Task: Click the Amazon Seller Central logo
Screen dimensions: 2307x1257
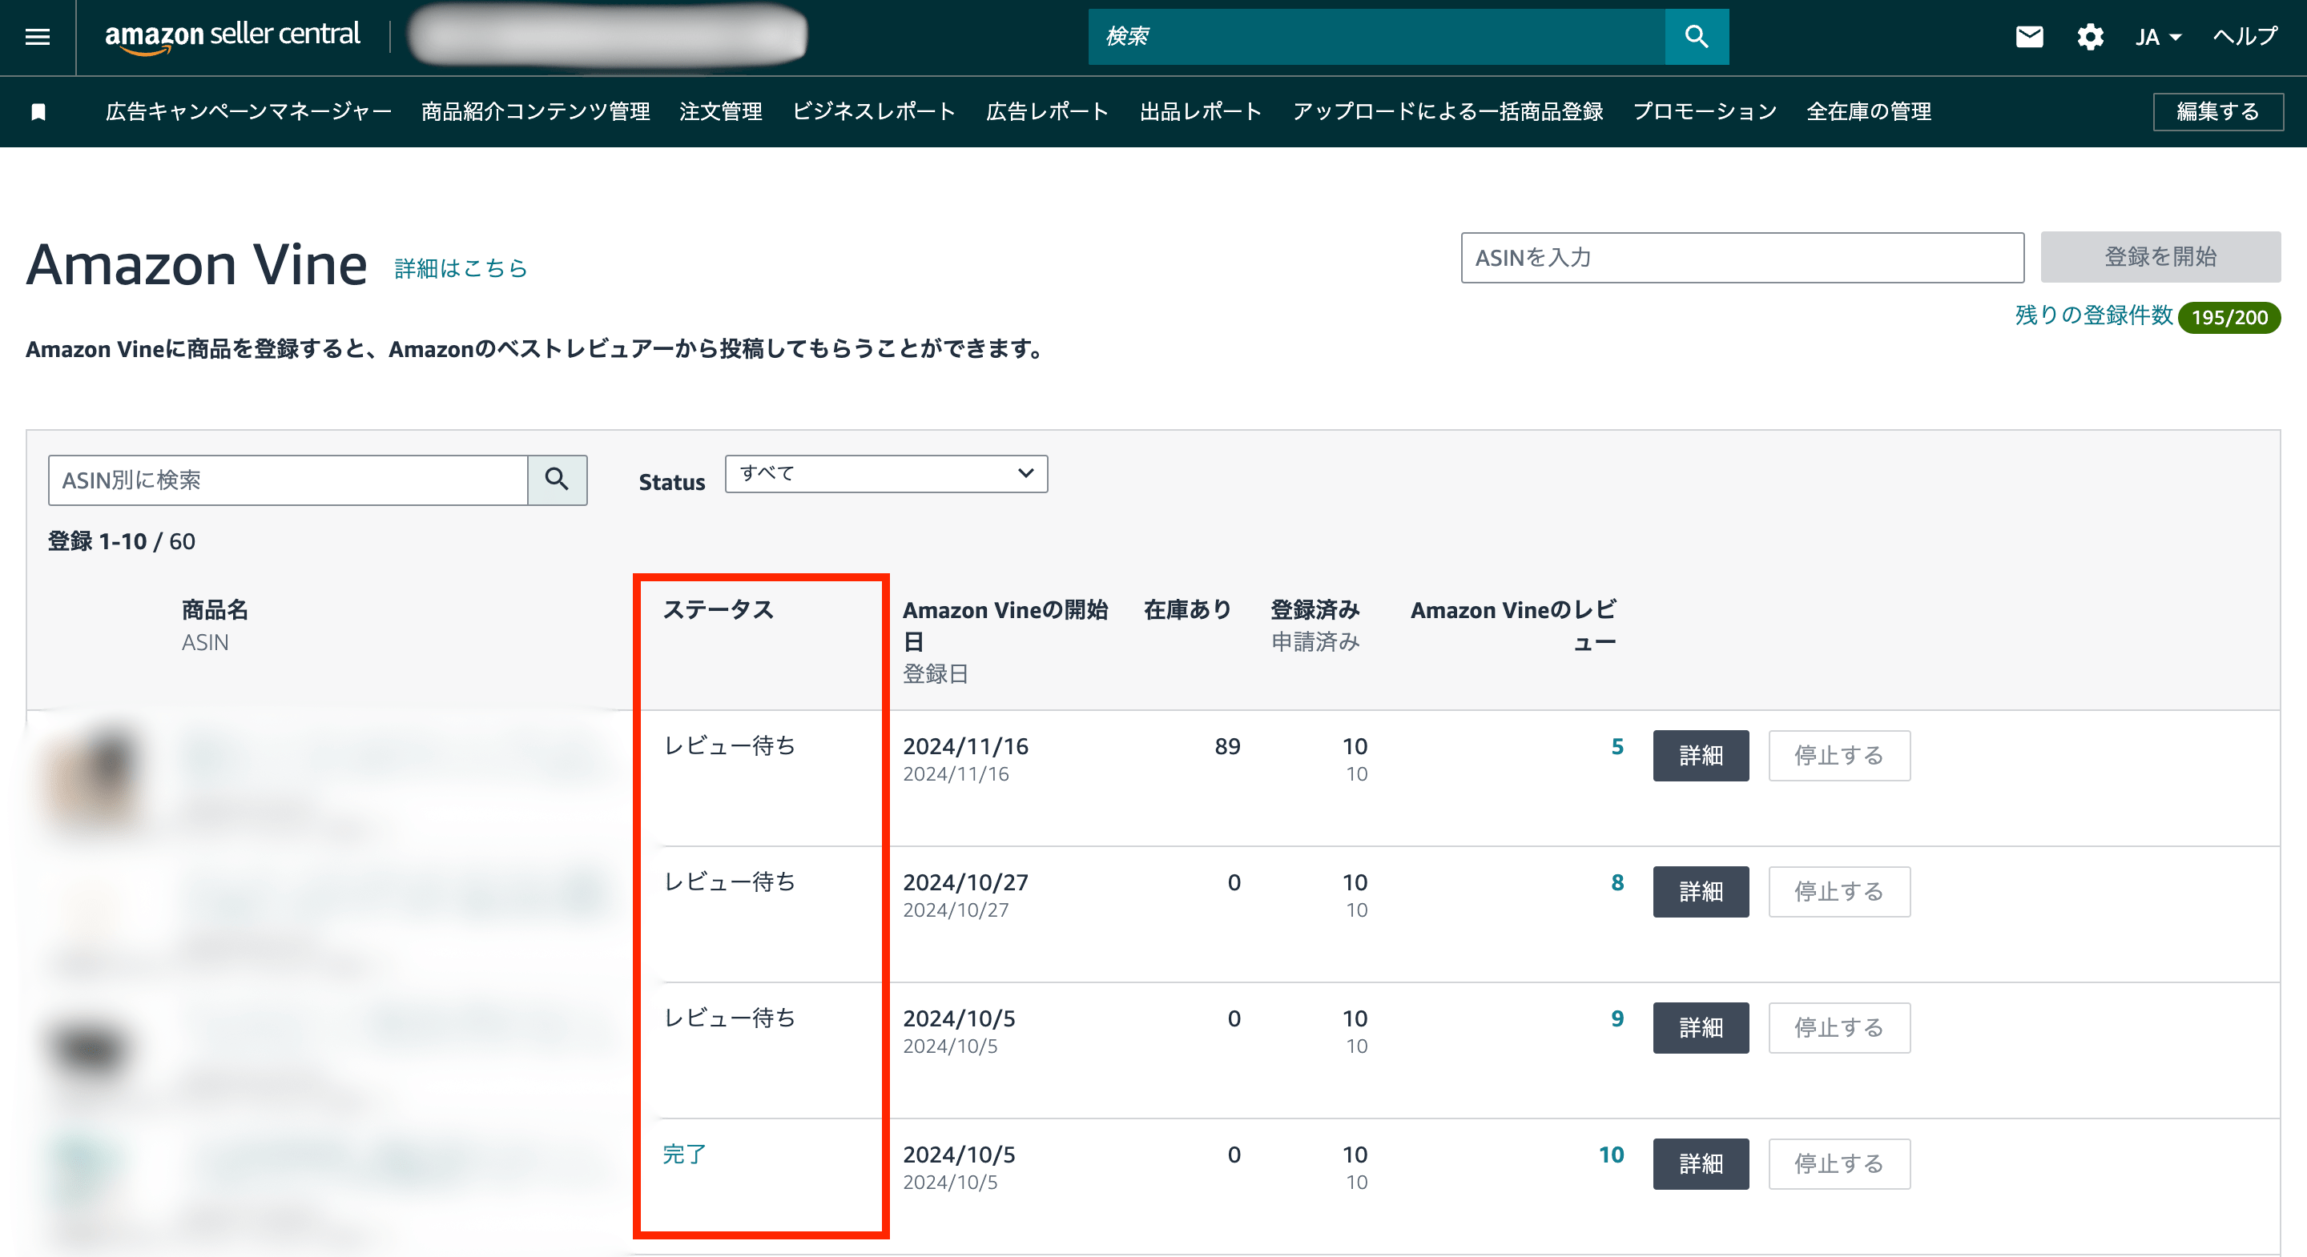Action: coord(232,36)
